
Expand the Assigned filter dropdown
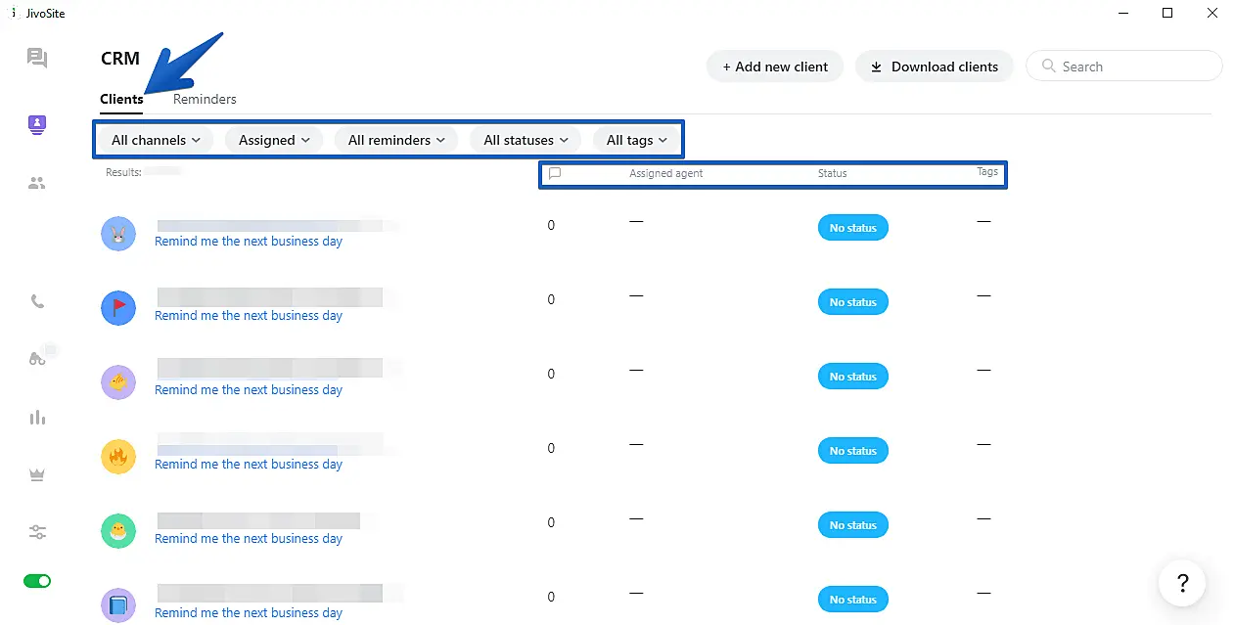click(x=274, y=140)
